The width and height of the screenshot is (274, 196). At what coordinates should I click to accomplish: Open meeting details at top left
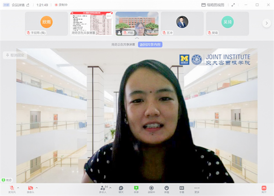[18, 5]
